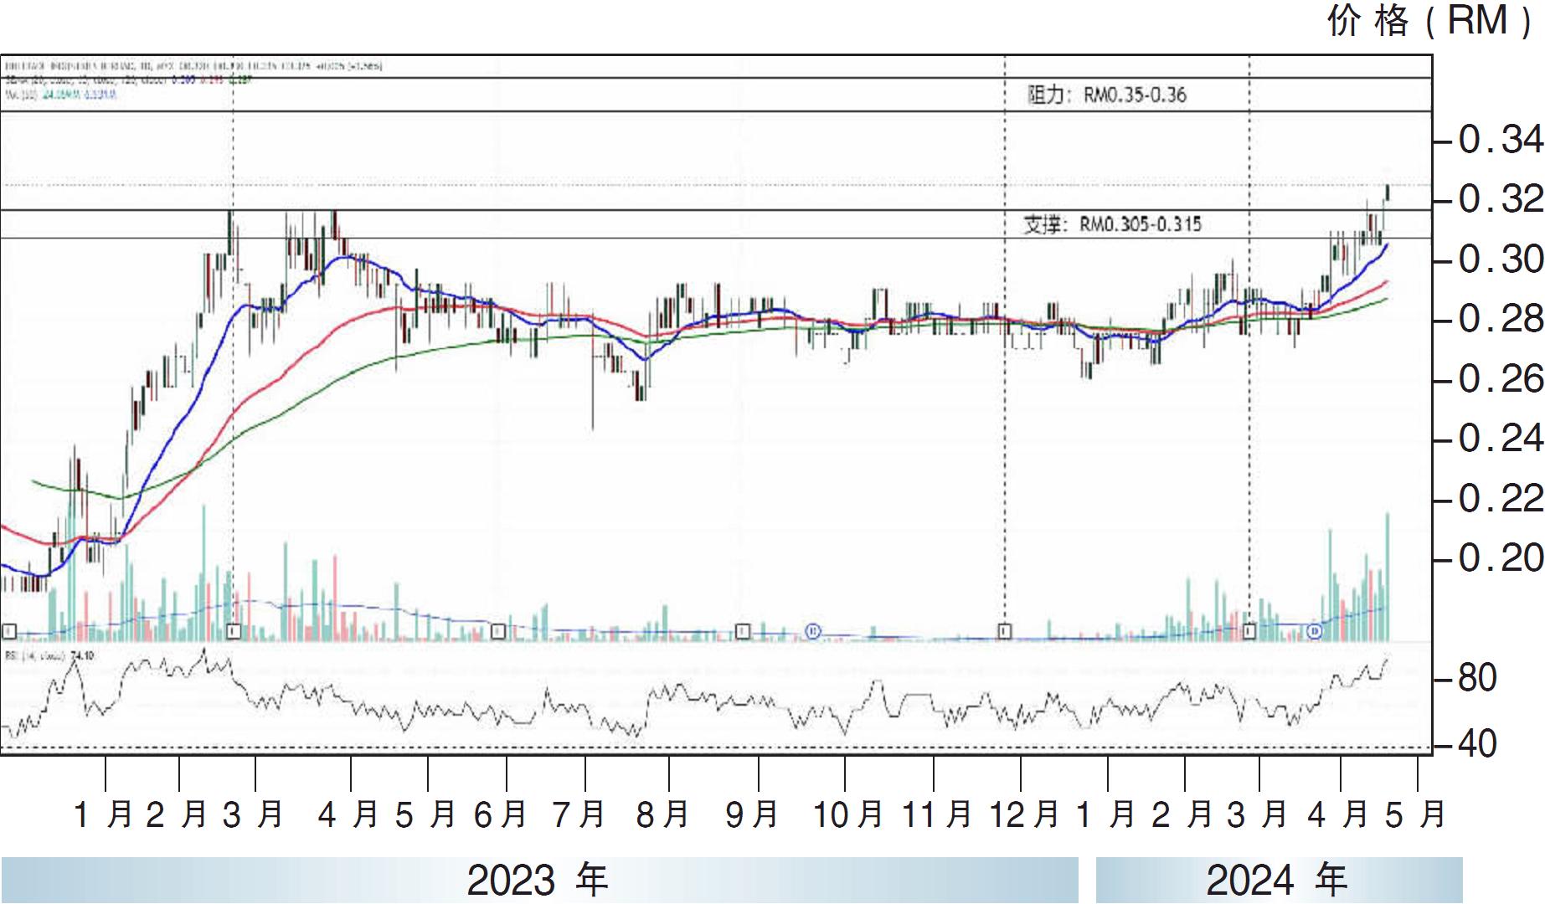Screen dimensions: 1545x904
Task: Open the blue circle marker near April 2024
Action: point(1314,629)
